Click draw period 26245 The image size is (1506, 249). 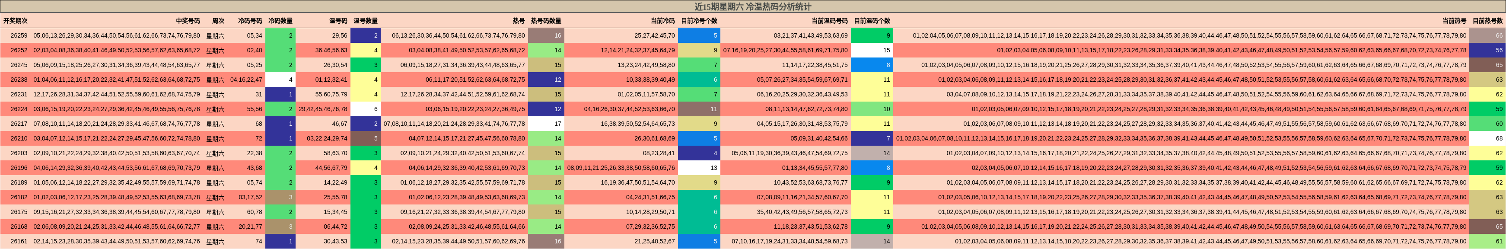point(19,65)
